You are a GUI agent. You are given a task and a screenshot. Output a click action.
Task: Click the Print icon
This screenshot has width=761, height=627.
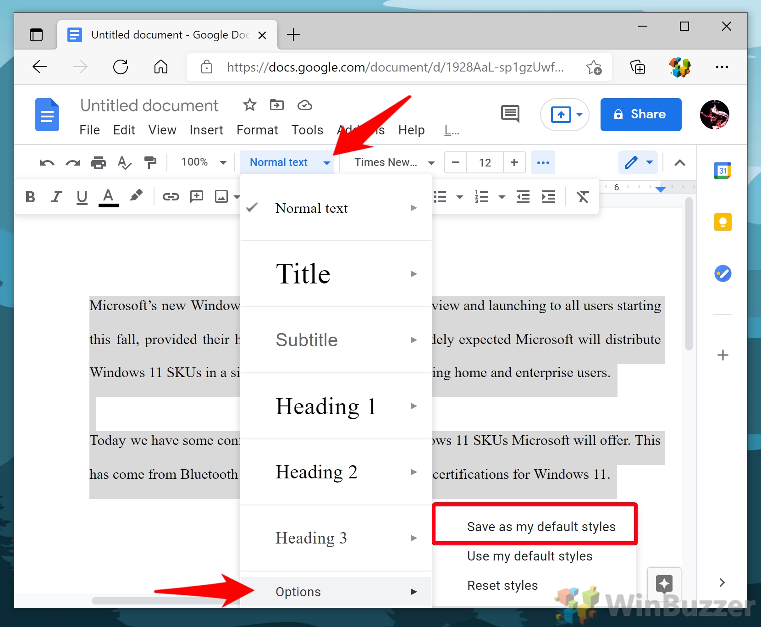point(98,163)
